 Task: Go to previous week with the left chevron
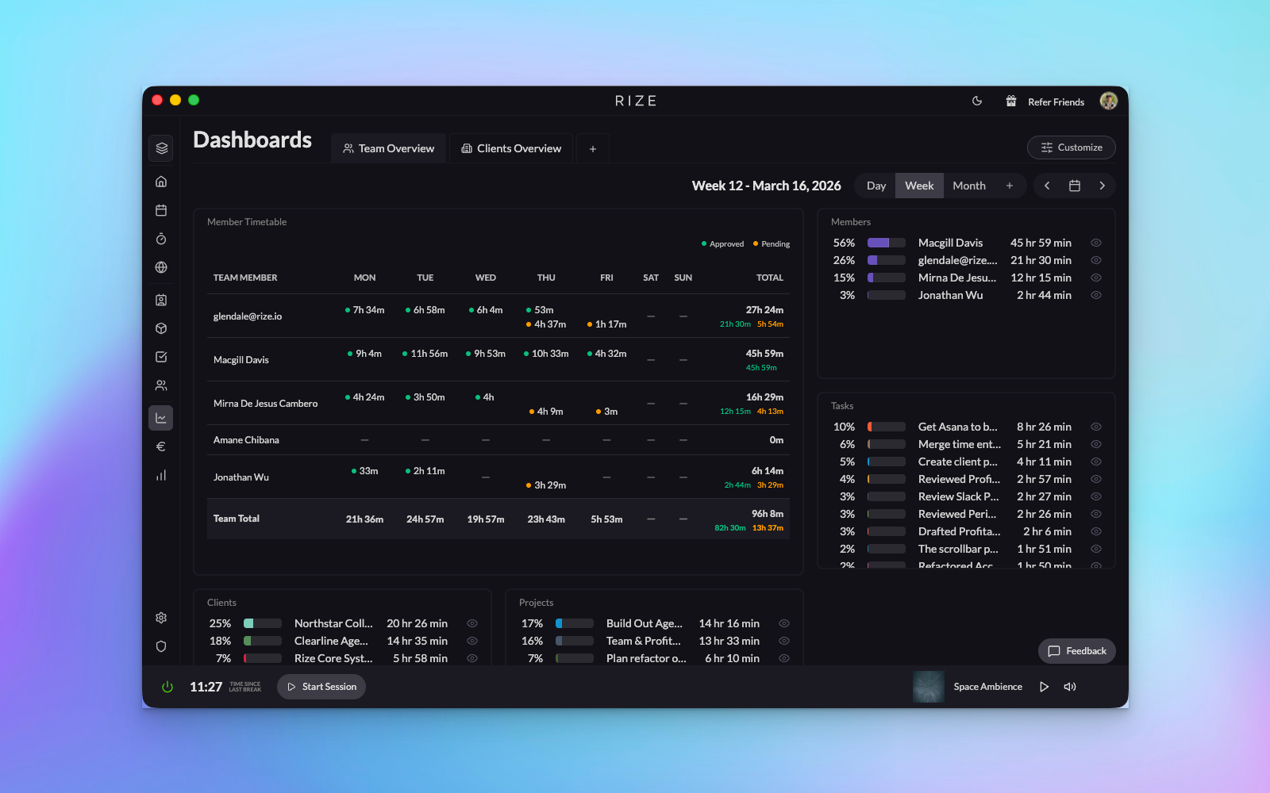pyautogui.click(x=1047, y=185)
